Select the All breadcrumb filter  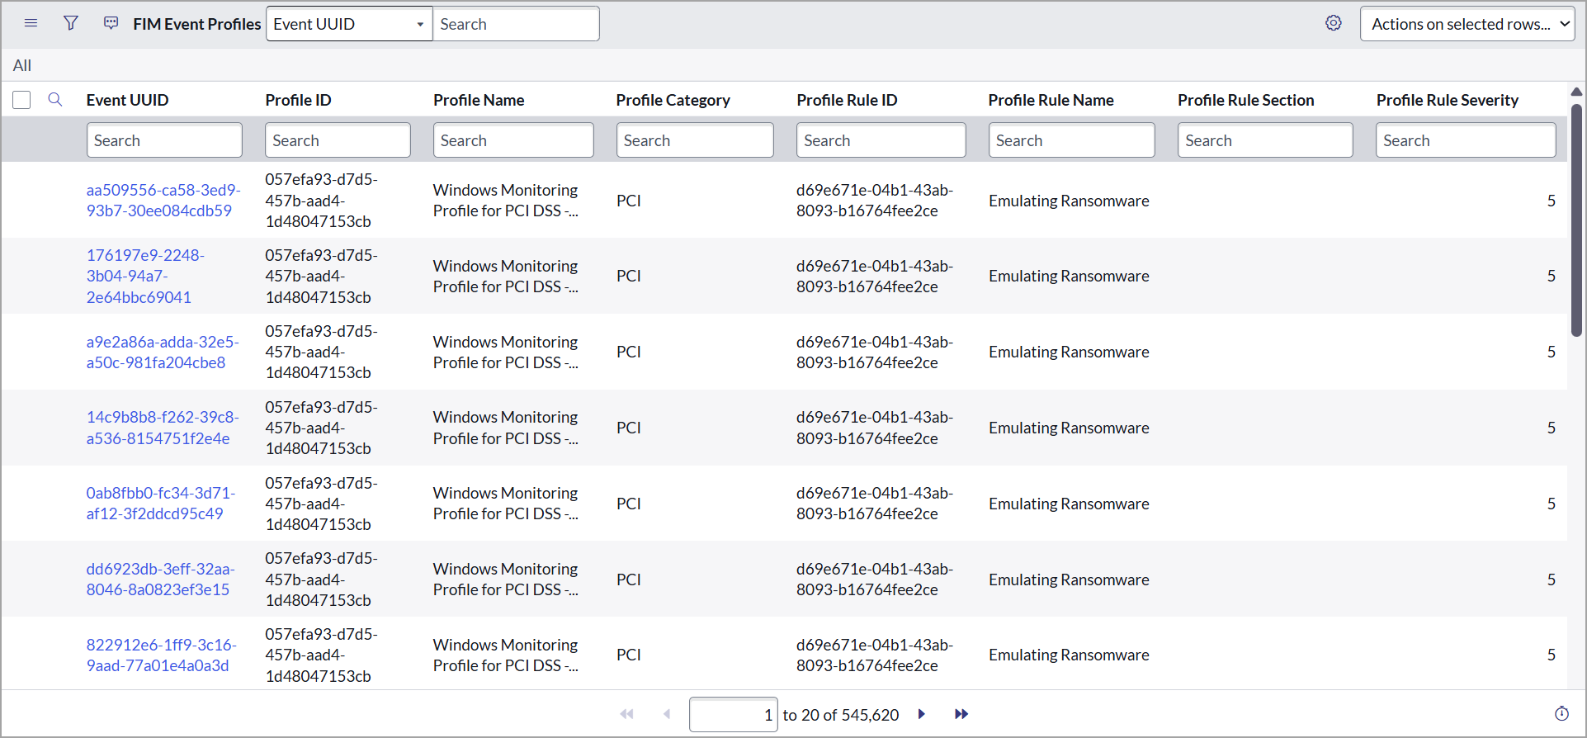point(22,65)
